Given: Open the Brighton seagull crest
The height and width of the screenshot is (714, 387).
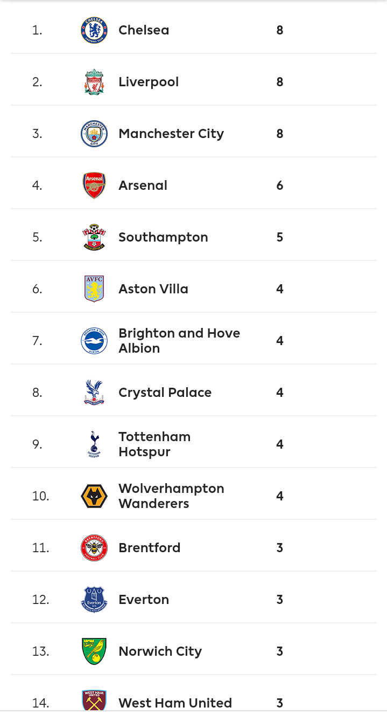Looking at the screenshot, I should 94,341.
